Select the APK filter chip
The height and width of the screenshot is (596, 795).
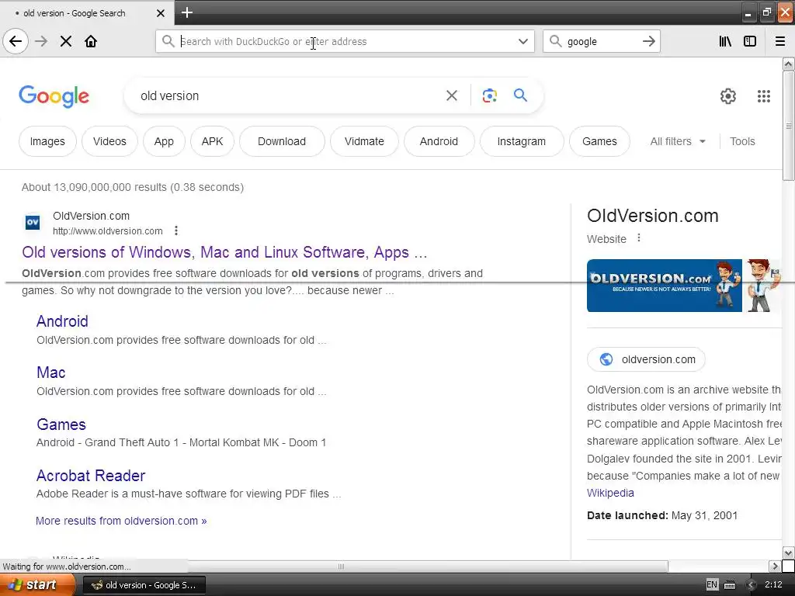coord(213,141)
